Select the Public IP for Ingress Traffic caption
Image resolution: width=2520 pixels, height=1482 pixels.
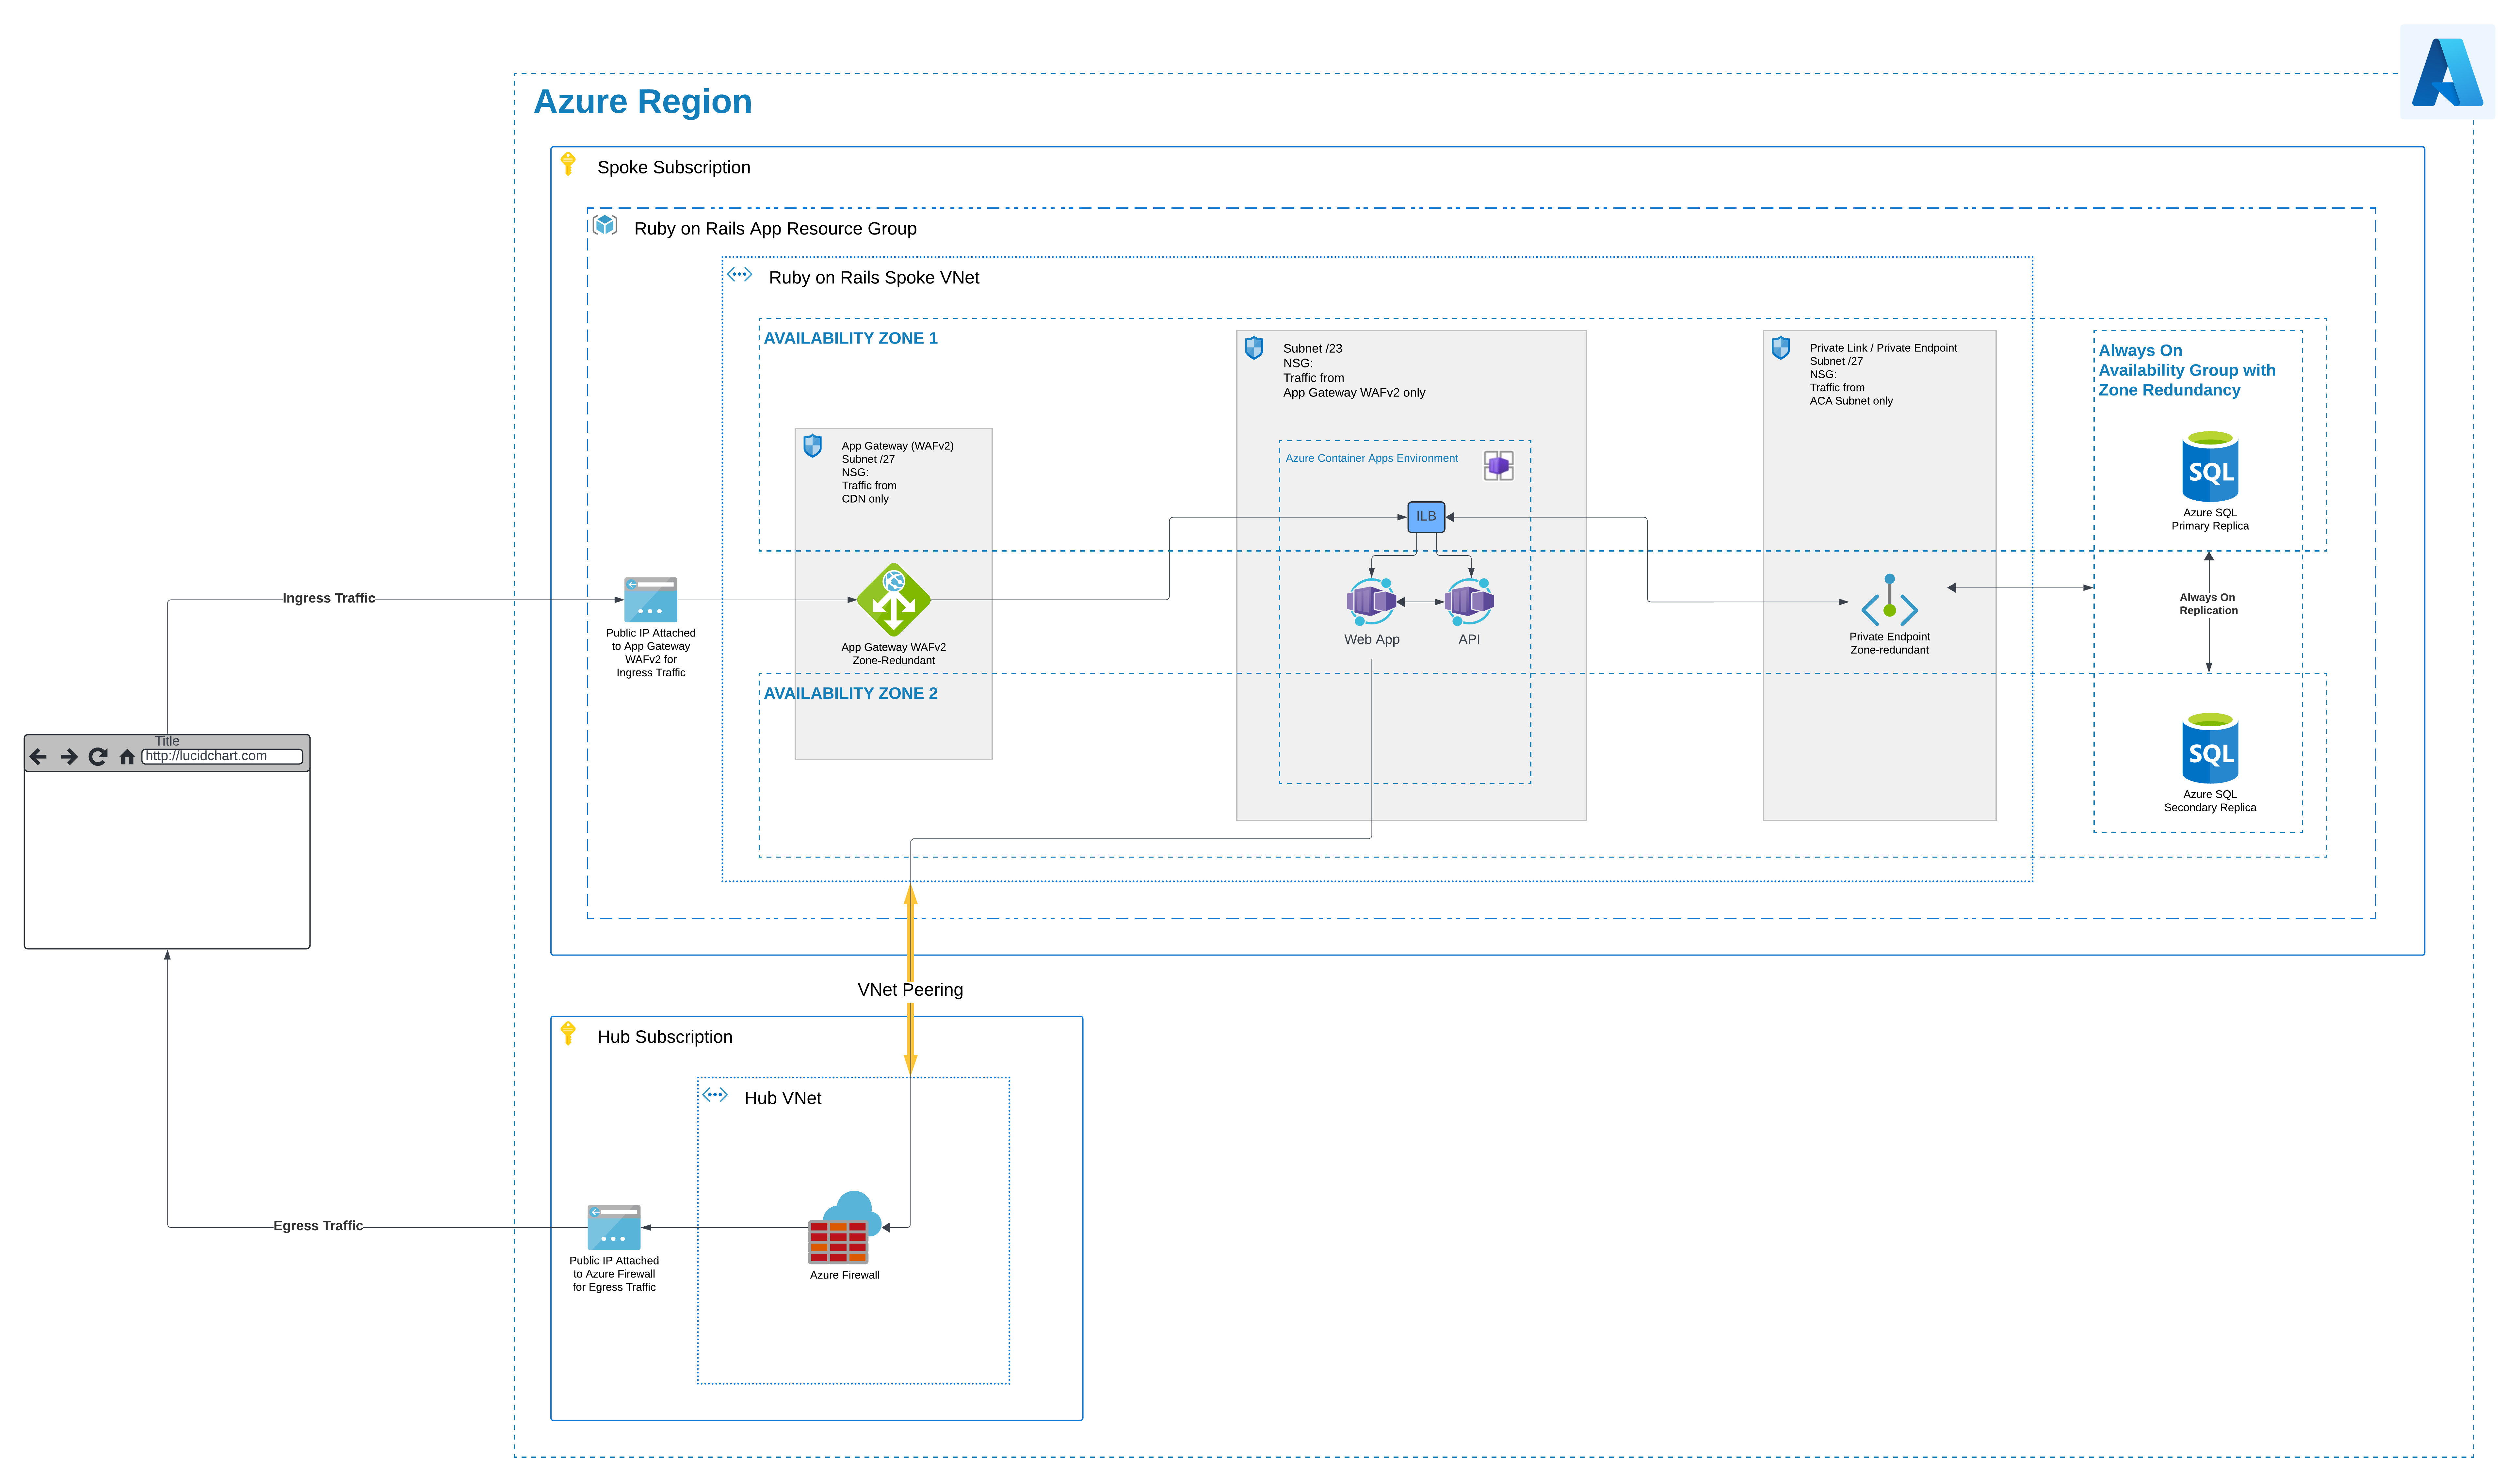tap(651, 653)
